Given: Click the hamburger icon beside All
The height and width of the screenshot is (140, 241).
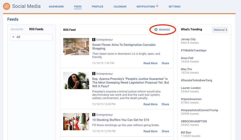Looking at the screenshot, I should click(13, 37).
